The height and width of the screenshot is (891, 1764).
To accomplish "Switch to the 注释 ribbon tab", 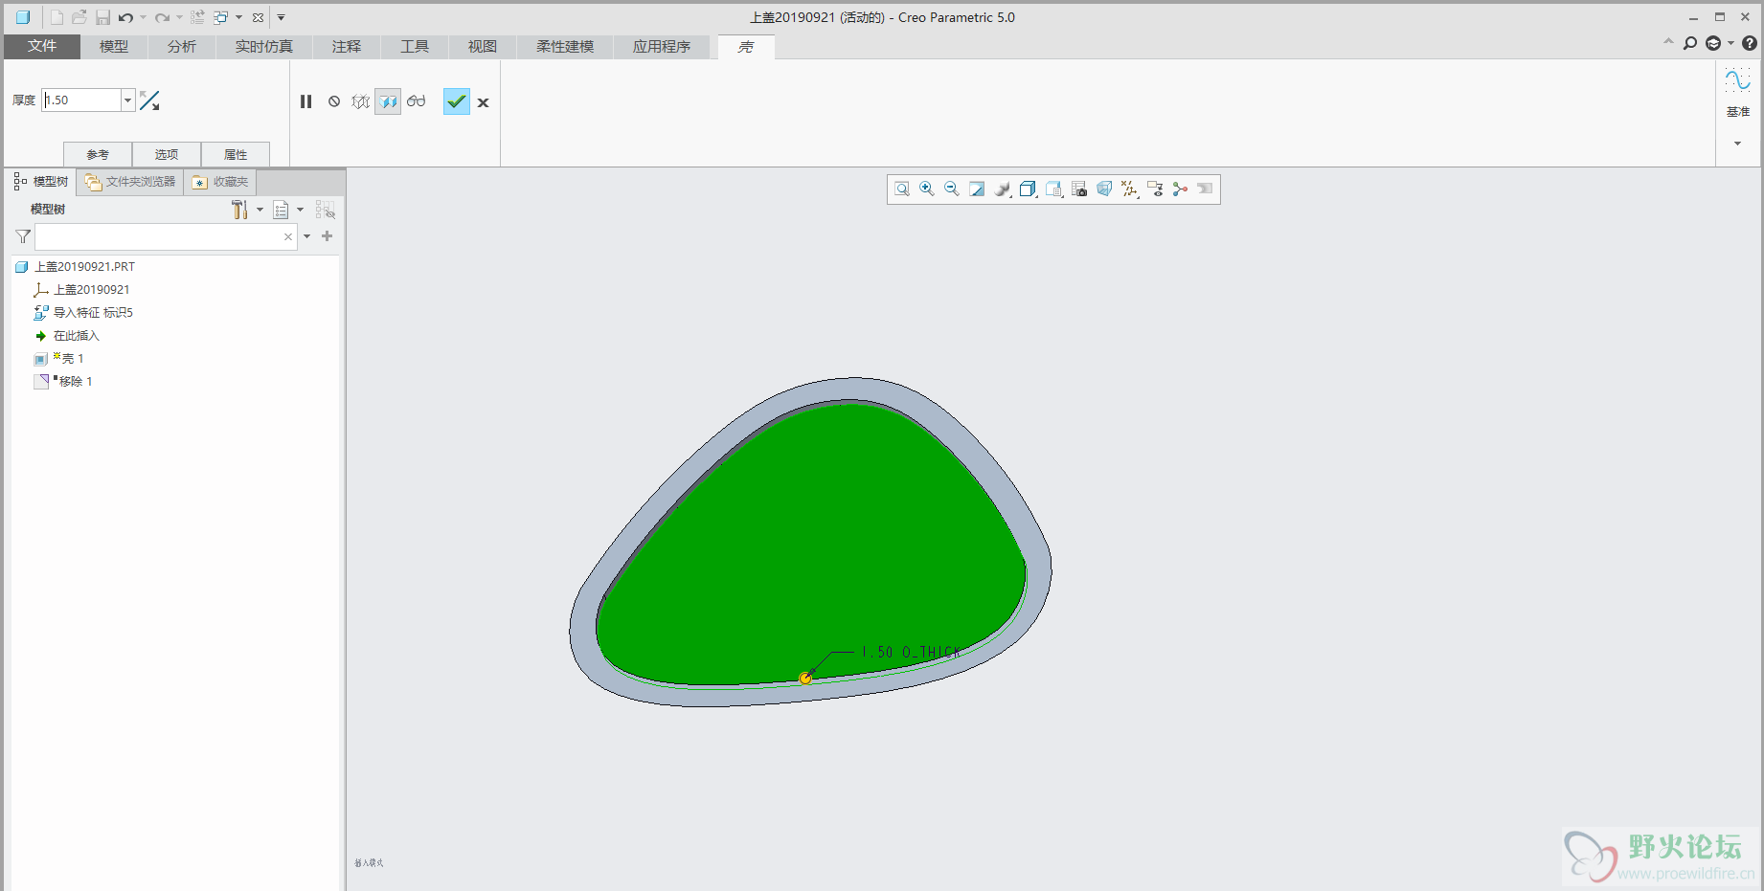I will coord(347,46).
